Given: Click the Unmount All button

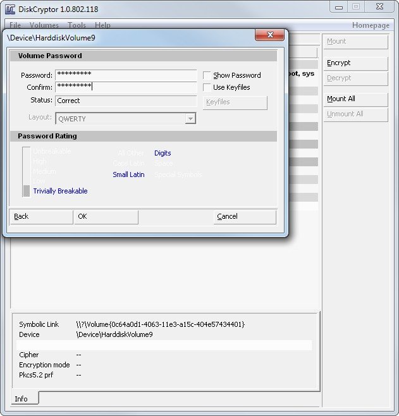Looking at the screenshot, I should (355, 114).
